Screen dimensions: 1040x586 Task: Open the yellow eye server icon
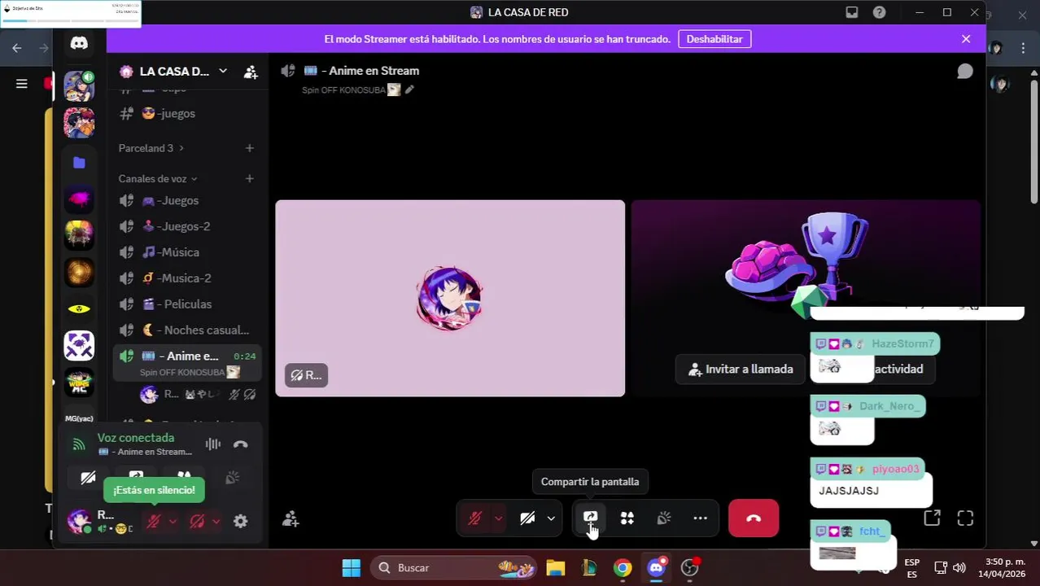tap(79, 308)
